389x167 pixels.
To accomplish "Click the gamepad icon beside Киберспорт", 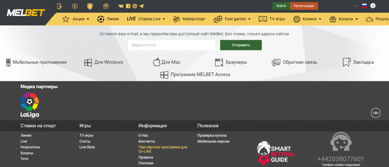I will (176, 19).
